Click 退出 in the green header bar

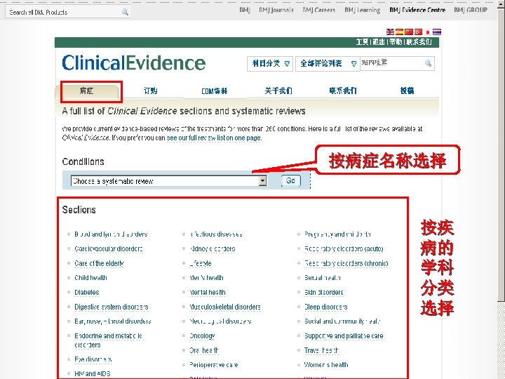point(379,42)
